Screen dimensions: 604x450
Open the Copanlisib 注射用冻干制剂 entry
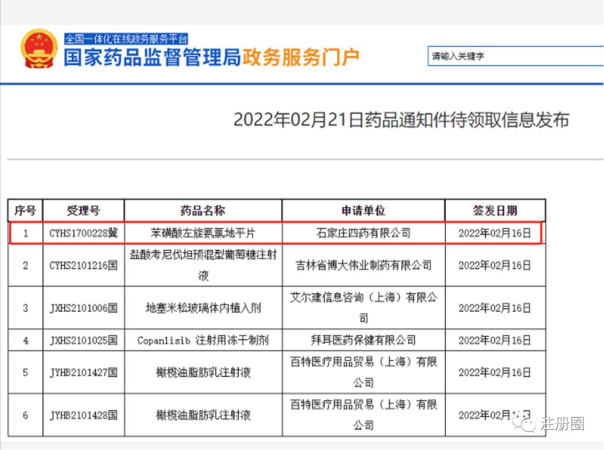tap(203, 340)
